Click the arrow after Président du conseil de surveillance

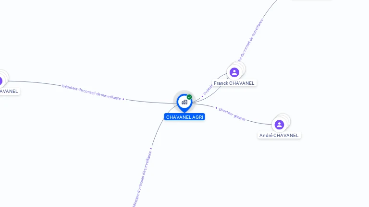click(x=123, y=99)
